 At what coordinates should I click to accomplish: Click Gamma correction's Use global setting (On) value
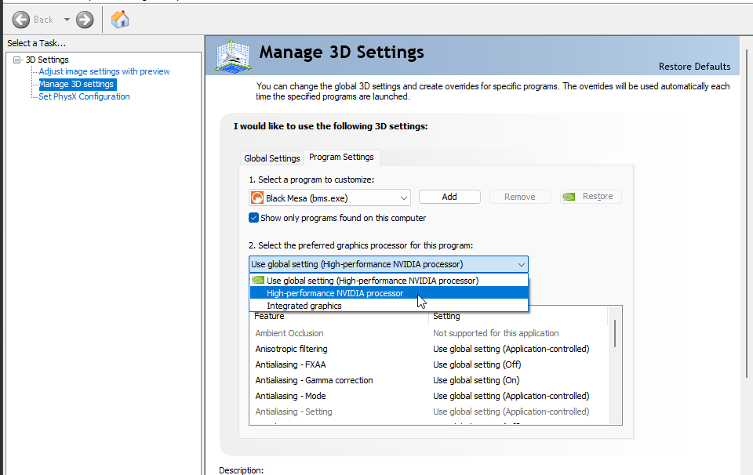476,380
